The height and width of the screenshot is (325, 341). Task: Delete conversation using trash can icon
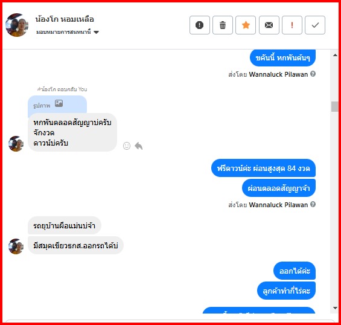click(223, 25)
